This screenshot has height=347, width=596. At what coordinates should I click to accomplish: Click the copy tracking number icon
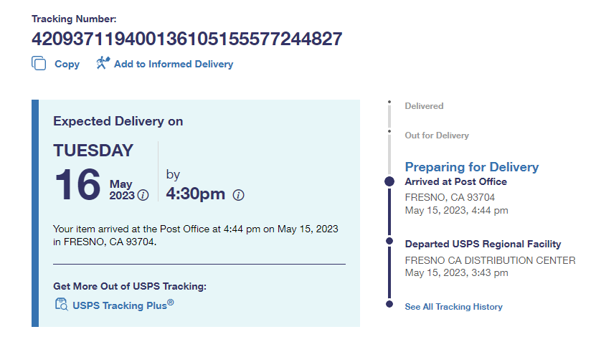click(x=39, y=64)
